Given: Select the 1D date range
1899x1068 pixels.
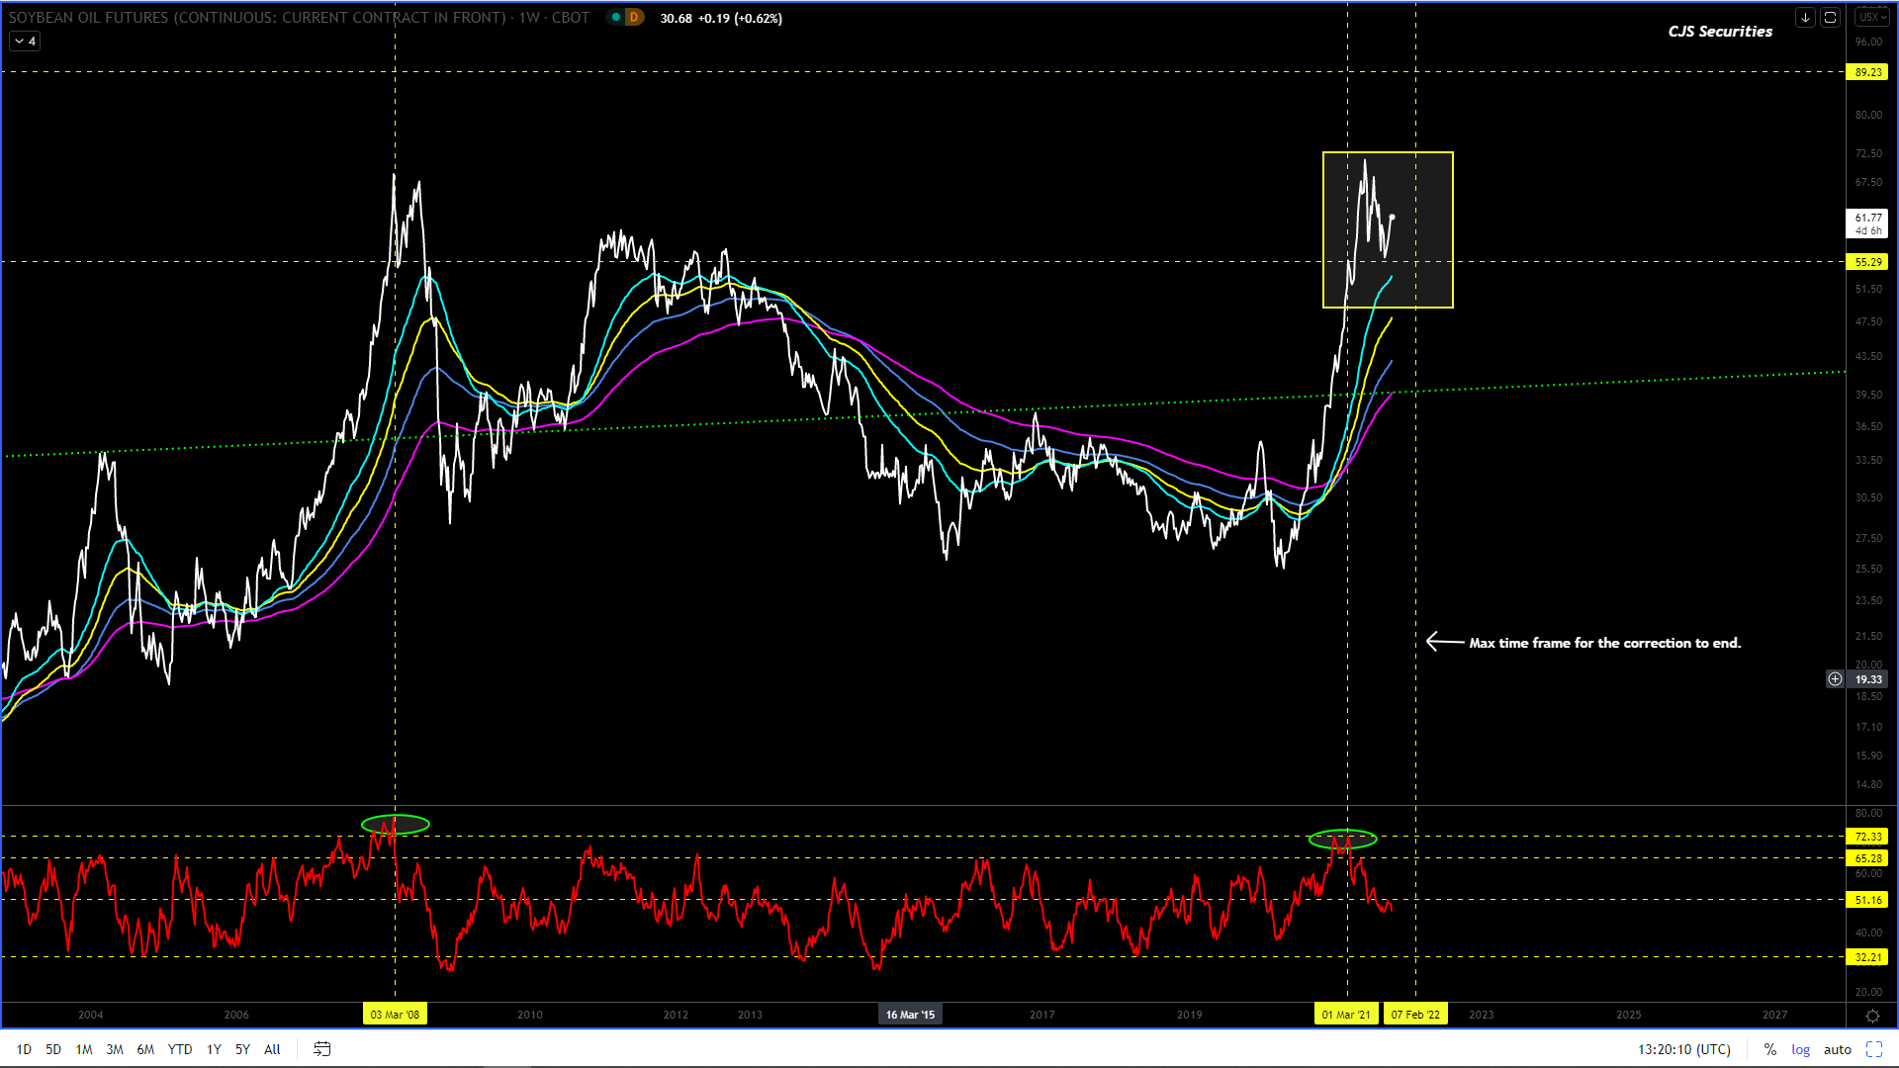Looking at the screenshot, I should point(24,1049).
